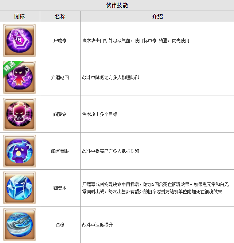Click the 图标 column header
Screen dimensions: 234x243
[x=20, y=16]
